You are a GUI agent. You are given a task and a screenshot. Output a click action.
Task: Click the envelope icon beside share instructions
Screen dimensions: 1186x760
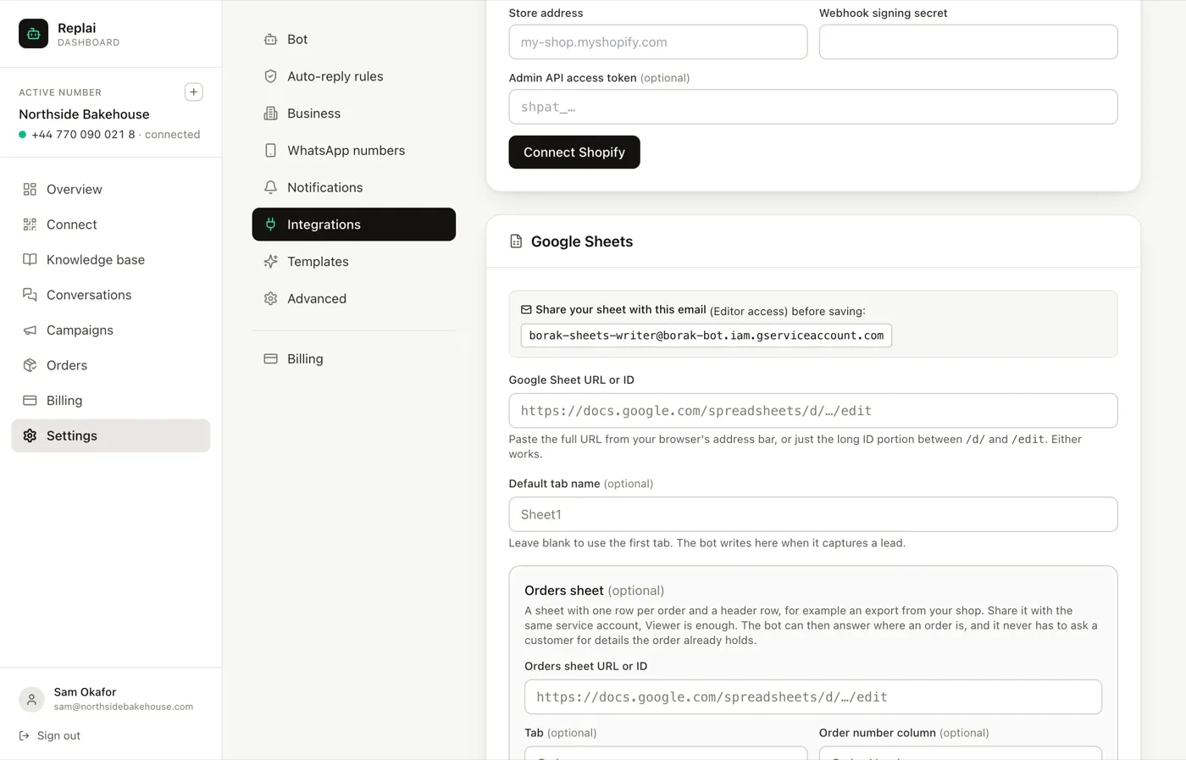coord(526,310)
